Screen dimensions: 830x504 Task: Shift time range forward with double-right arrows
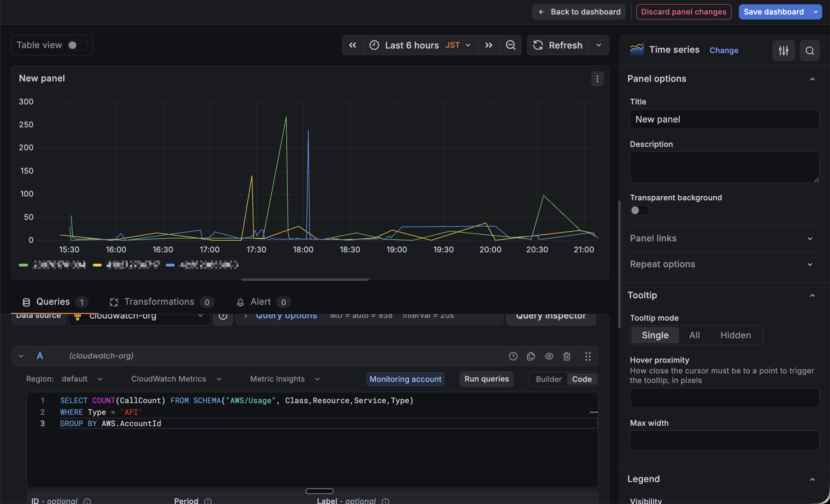[489, 45]
